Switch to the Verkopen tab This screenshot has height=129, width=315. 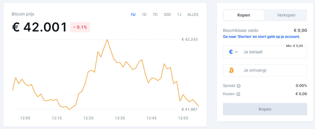pyautogui.click(x=286, y=15)
